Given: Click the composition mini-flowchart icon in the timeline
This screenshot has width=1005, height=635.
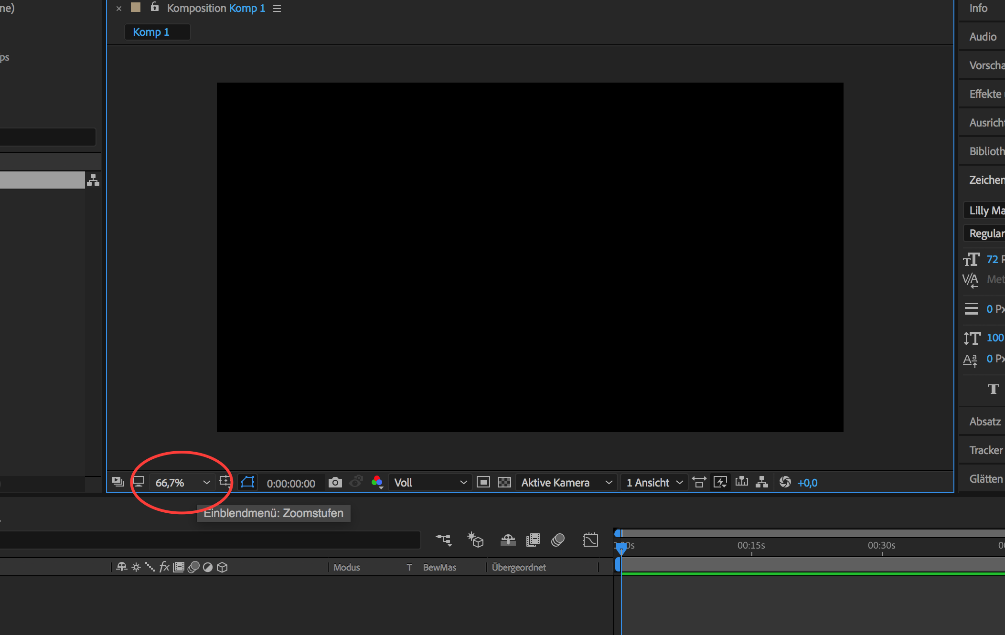Looking at the screenshot, I should [x=443, y=540].
